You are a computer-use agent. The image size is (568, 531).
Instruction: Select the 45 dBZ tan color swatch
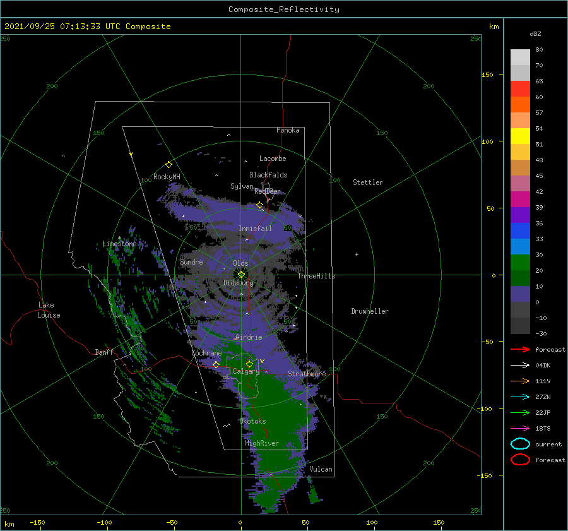[x=520, y=168]
